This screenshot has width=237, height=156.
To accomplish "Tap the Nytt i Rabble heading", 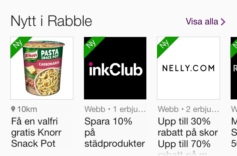I will click(51, 21).
